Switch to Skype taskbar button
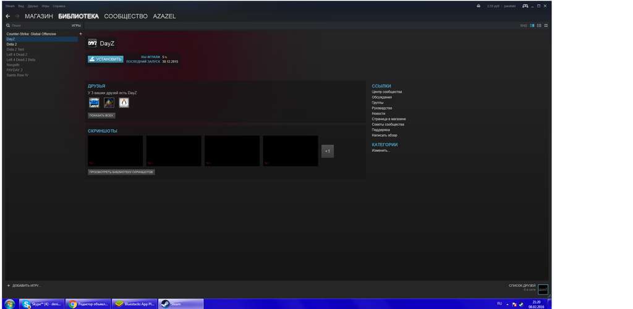The height and width of the screenshot is (309, 633). coord(42,304)
